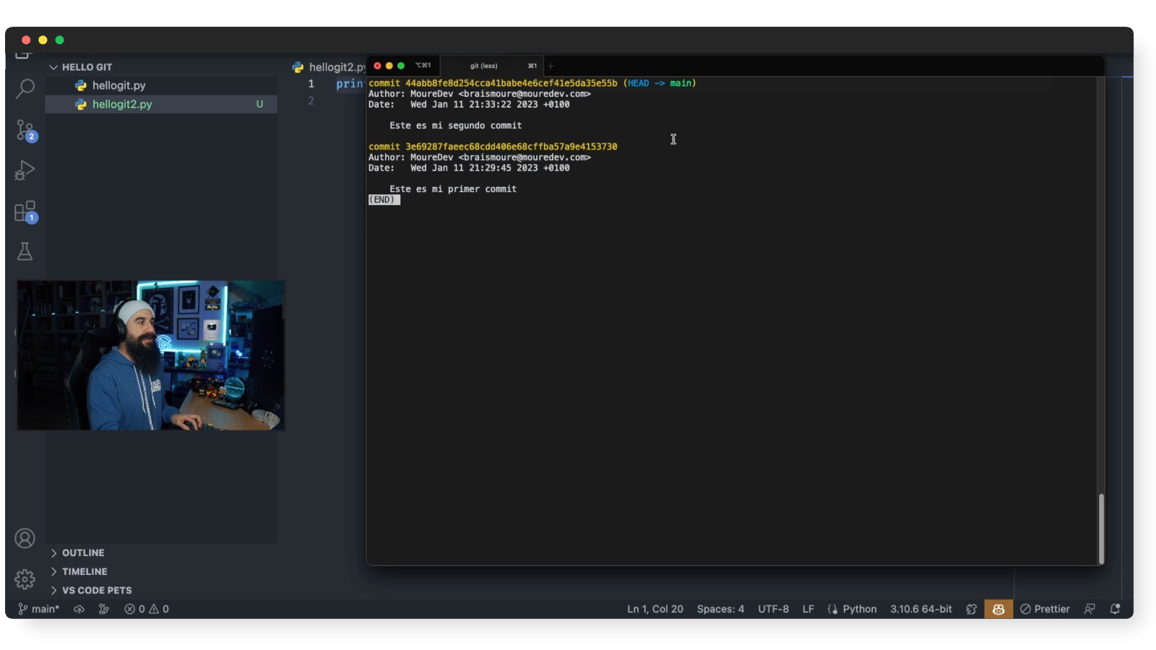Click line number 1 in editor gutter
Image resolution: width=1156 pixels, height=650 pixels.
(x=311, y=84)
